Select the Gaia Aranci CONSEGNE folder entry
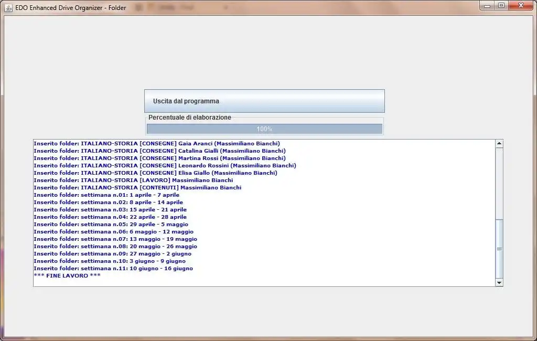The width and height of the screenshot is (537, 341). pyautogui.click(x=157, y=143)
